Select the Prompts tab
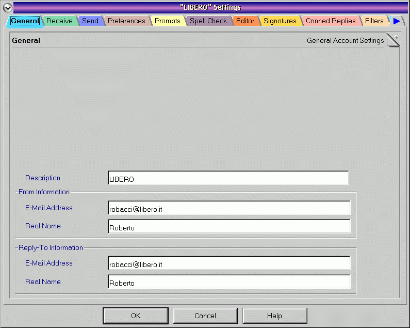This screenshot has height=328, width=410. tap(167, 21)
